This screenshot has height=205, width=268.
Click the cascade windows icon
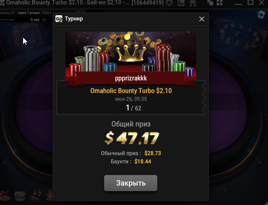(x=210, y=3)
